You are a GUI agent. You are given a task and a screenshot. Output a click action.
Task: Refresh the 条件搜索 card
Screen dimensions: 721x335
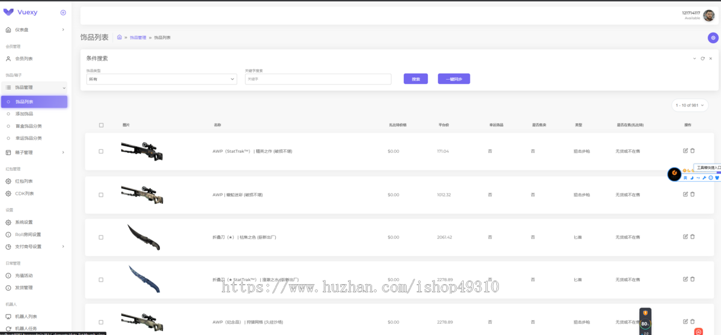(702, 58)
